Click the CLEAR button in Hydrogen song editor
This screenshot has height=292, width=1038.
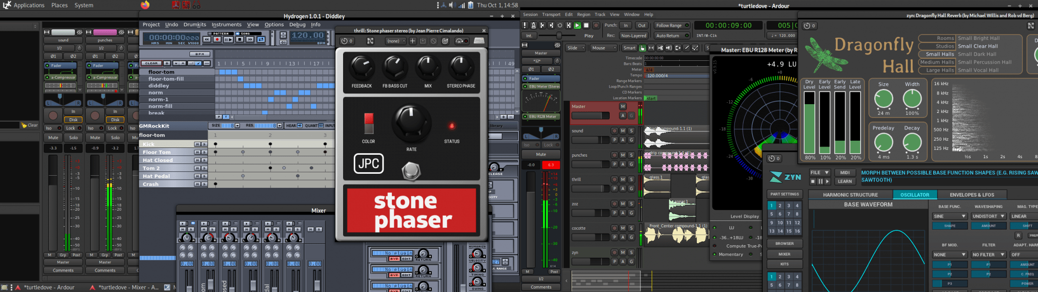point(151,63)
